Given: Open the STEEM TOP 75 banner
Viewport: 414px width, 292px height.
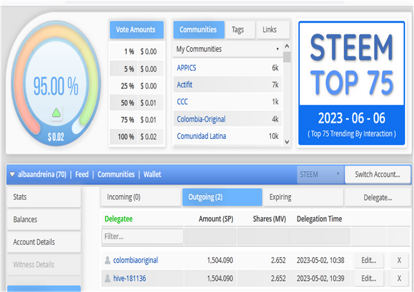Looking at the screenshot, I should coord(352,83).
